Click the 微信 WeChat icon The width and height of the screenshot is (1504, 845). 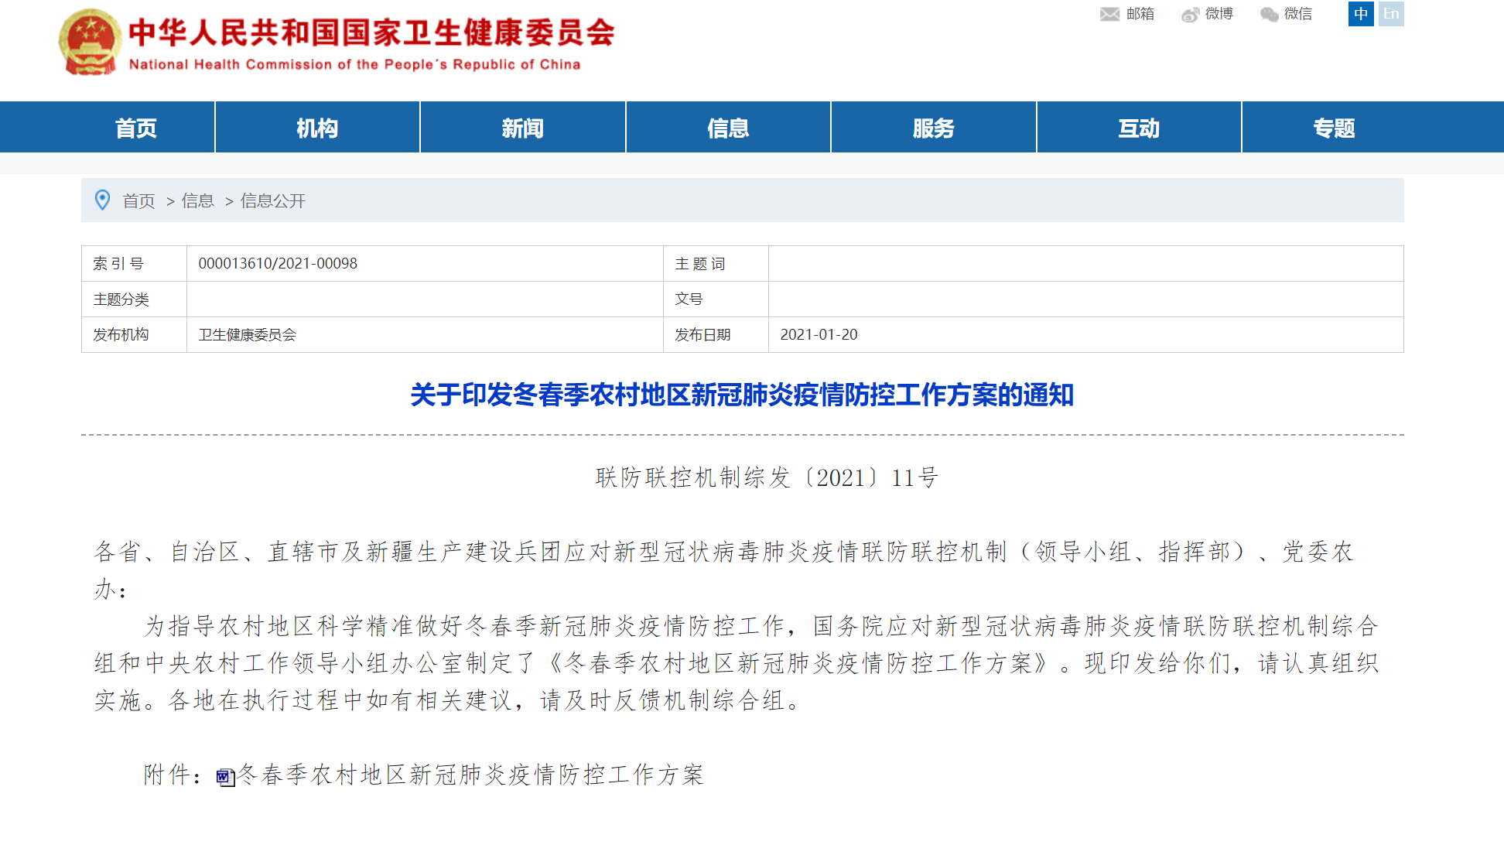pos(1269,15)
